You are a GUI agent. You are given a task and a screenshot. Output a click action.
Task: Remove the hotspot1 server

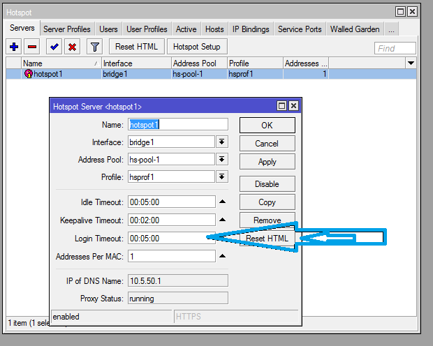point(267,220)
